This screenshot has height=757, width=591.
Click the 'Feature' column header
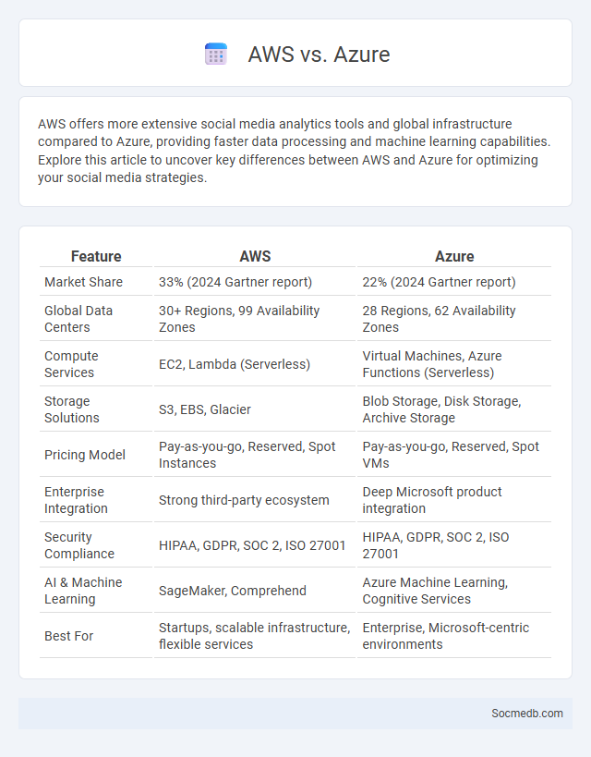(x=96, y=256)
